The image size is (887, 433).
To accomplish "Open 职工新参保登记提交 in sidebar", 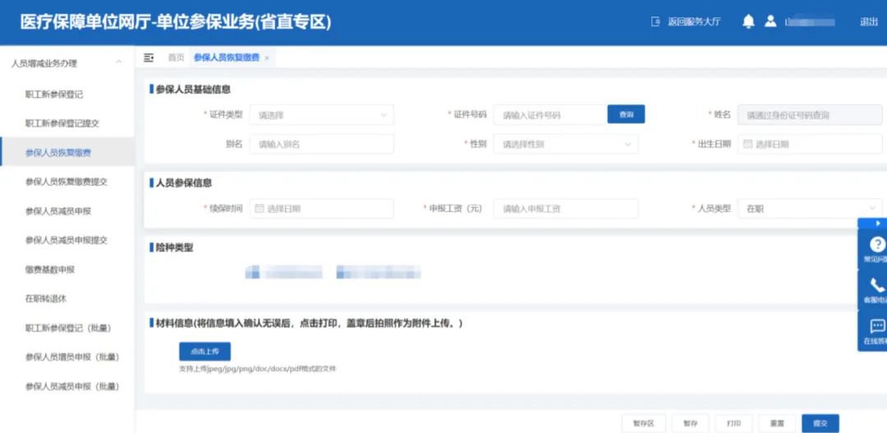I will click(62, 123).
